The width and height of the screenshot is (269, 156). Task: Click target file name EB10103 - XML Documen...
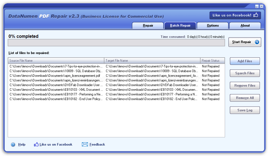click(152, 90)
